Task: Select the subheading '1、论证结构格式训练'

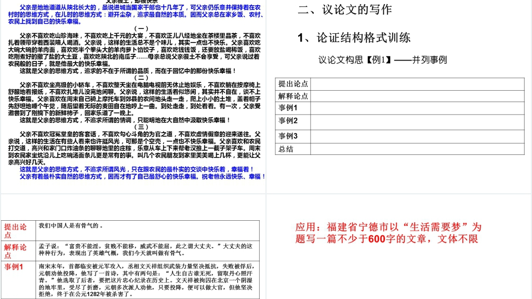Action: point(354,37)
